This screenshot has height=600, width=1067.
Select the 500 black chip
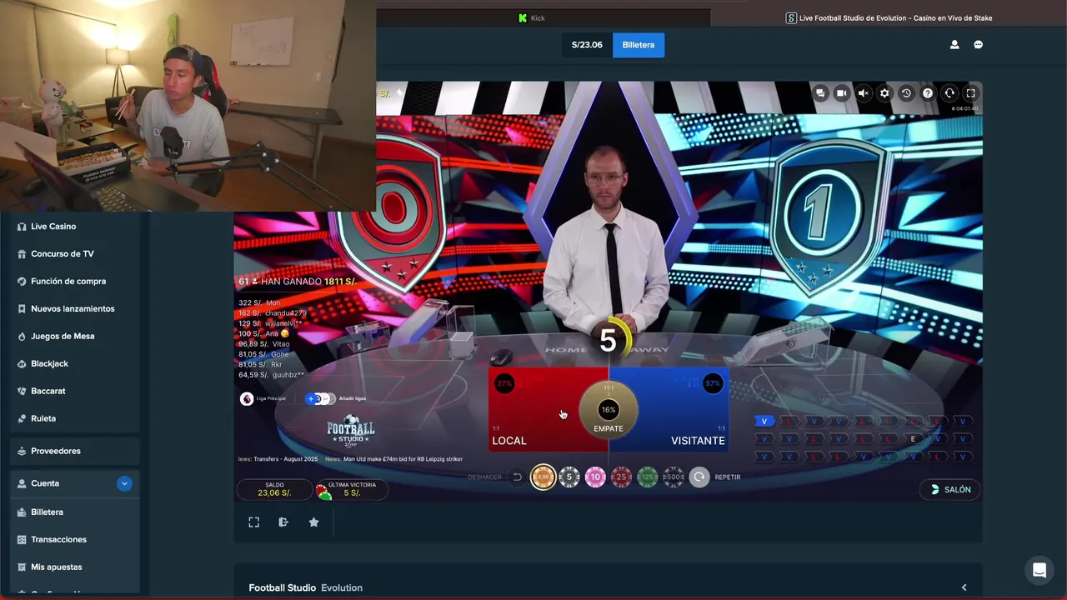(673, 477)
